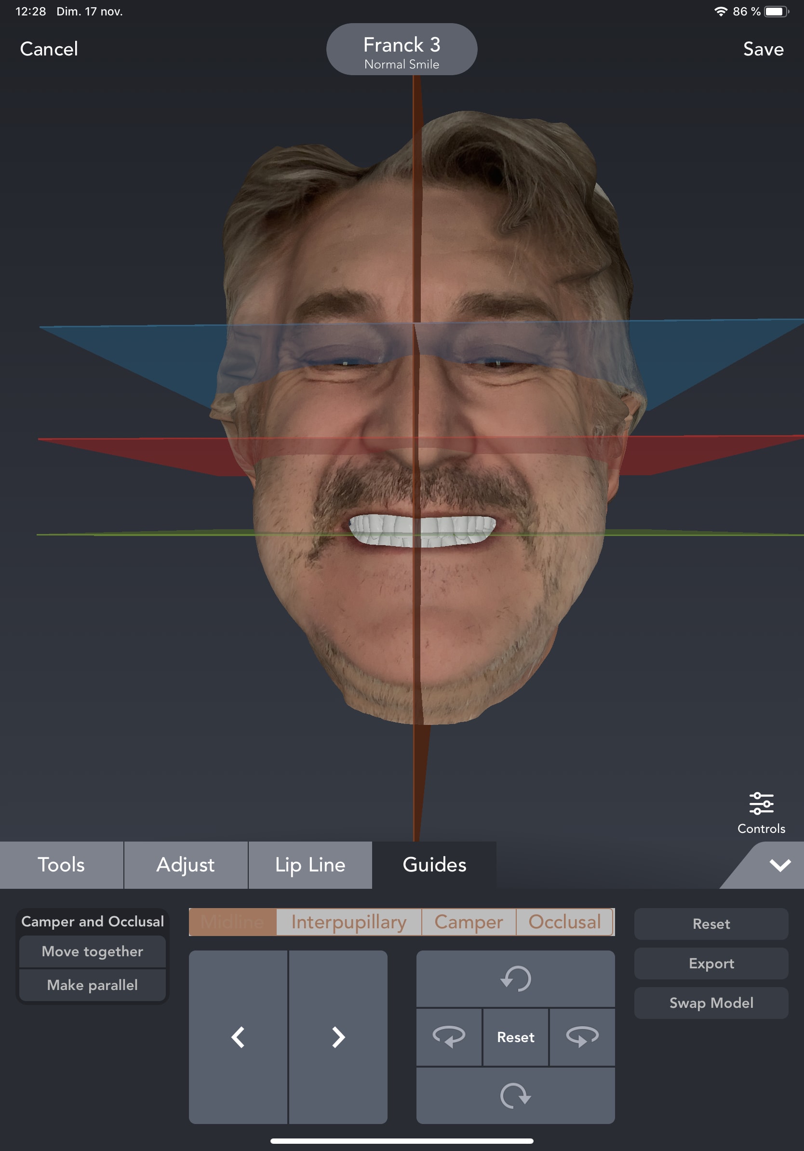This screenshot has width=804, height=1151.
Task: Tap the Wi-Fi status icon
Action: point(720,12)
